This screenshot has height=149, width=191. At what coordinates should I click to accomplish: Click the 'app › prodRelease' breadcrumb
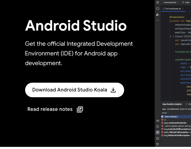click(x=176, y=109)
